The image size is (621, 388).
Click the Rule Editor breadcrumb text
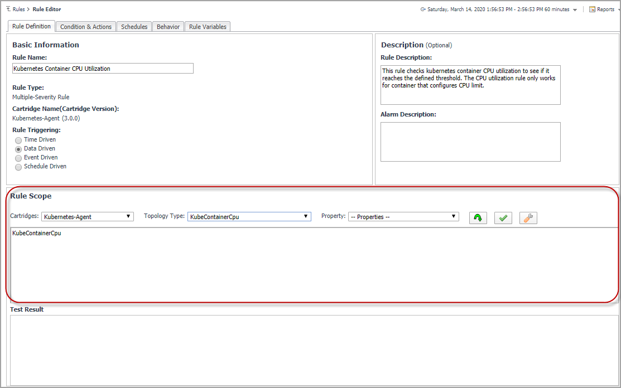click(47, 9)
